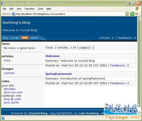Open the Tools menu

point(40,9)
